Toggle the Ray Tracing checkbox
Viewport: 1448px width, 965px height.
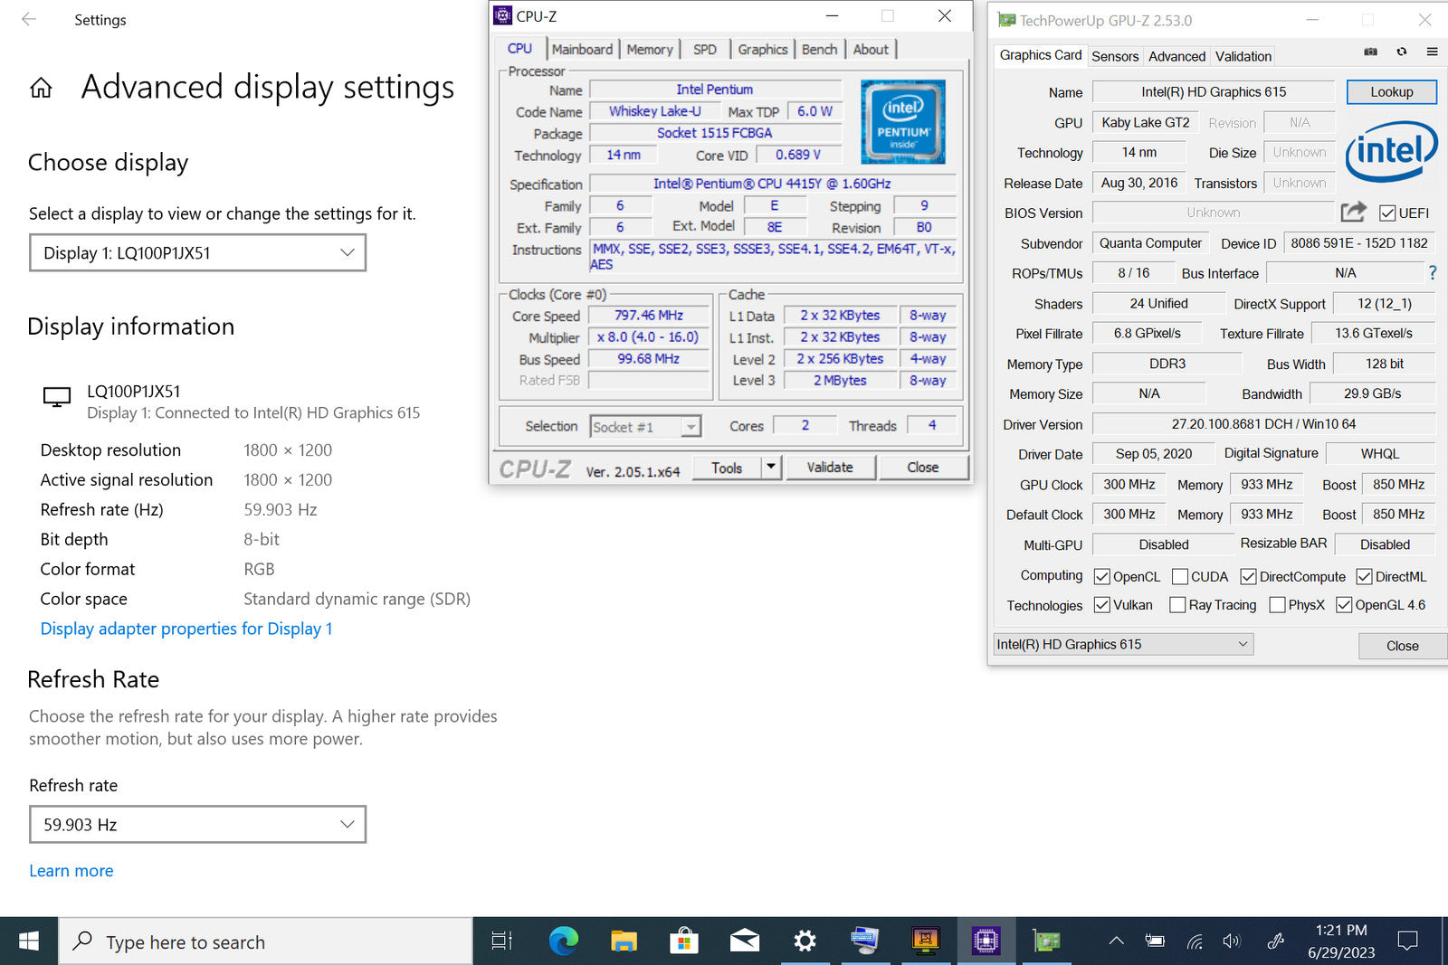pos(1177,605)
